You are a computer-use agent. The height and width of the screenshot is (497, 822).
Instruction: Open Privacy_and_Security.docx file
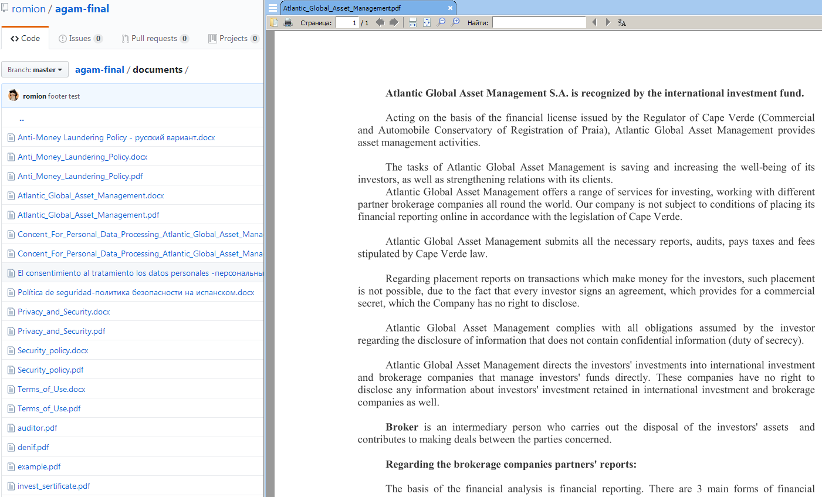64,312
